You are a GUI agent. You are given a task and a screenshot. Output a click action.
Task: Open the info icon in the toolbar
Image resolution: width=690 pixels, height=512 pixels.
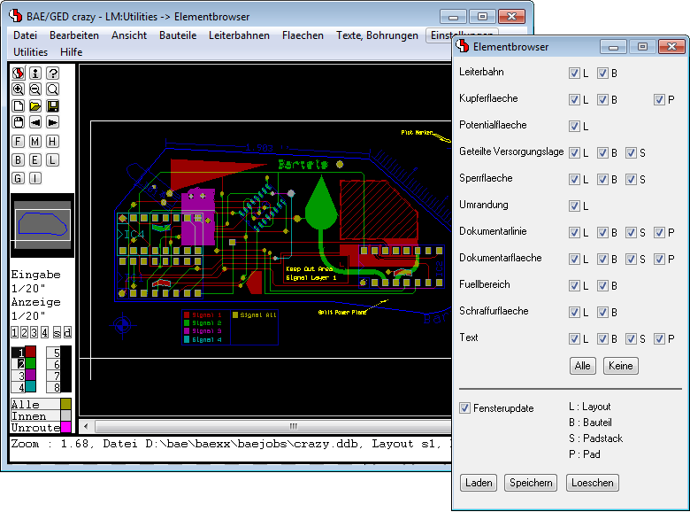point(35,74)
